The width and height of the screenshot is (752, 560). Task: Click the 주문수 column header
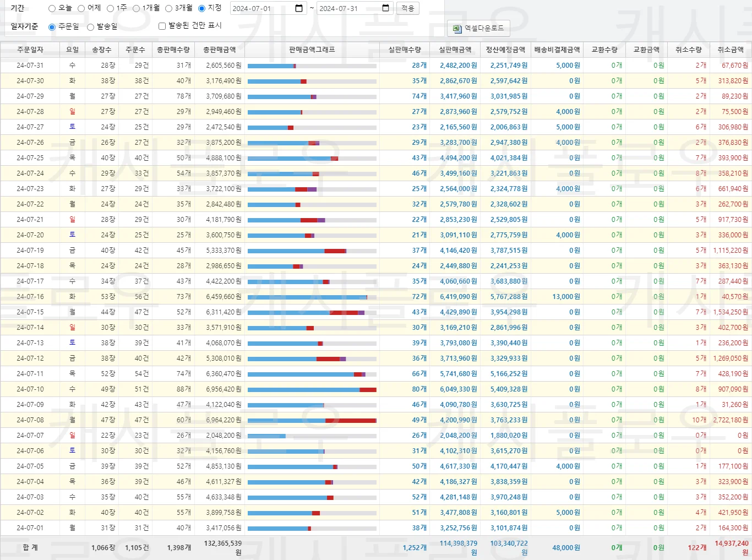pos(135,50)
